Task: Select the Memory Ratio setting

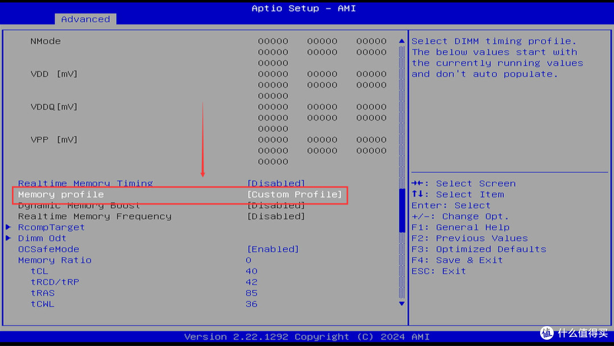Action: (x=55, y=260)
